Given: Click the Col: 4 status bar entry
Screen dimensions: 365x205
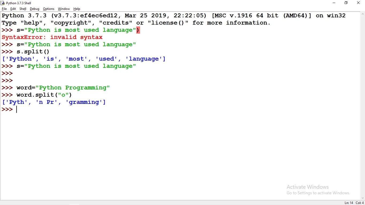Looking at the screenshot, I should click(x=360, y=203).
